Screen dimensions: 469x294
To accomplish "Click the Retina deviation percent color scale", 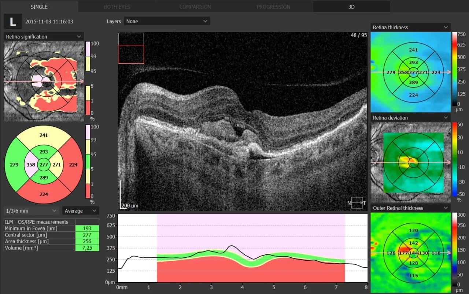I will pyautogui.click(x=454, y=159).
